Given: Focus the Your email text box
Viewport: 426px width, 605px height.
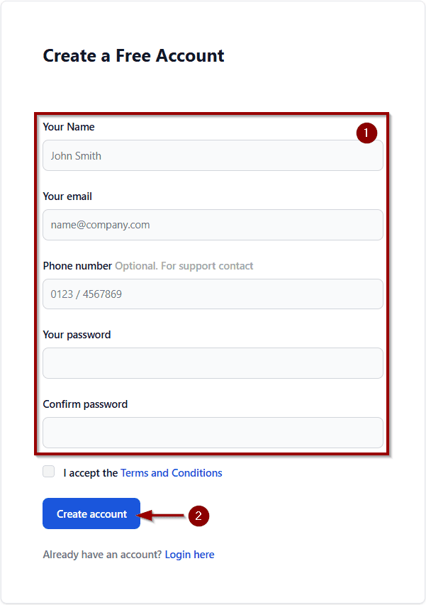Looking at the screenshot, I should coord(213,225).
